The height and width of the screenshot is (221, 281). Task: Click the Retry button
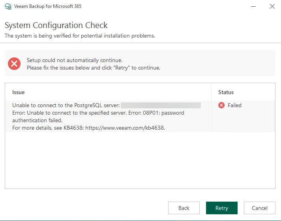(x=222, y=208)
